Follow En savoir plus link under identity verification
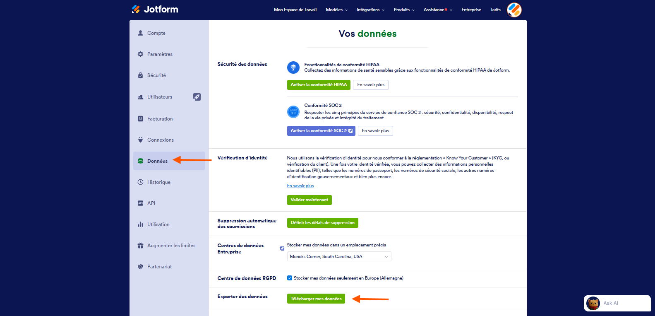This screenshot has height=316, width=655. (300, 186)
